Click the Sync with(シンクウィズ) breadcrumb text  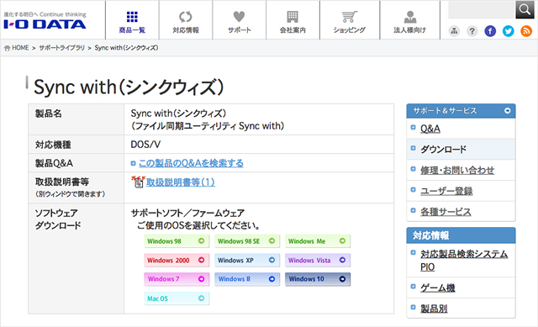[x=126, y=48]
